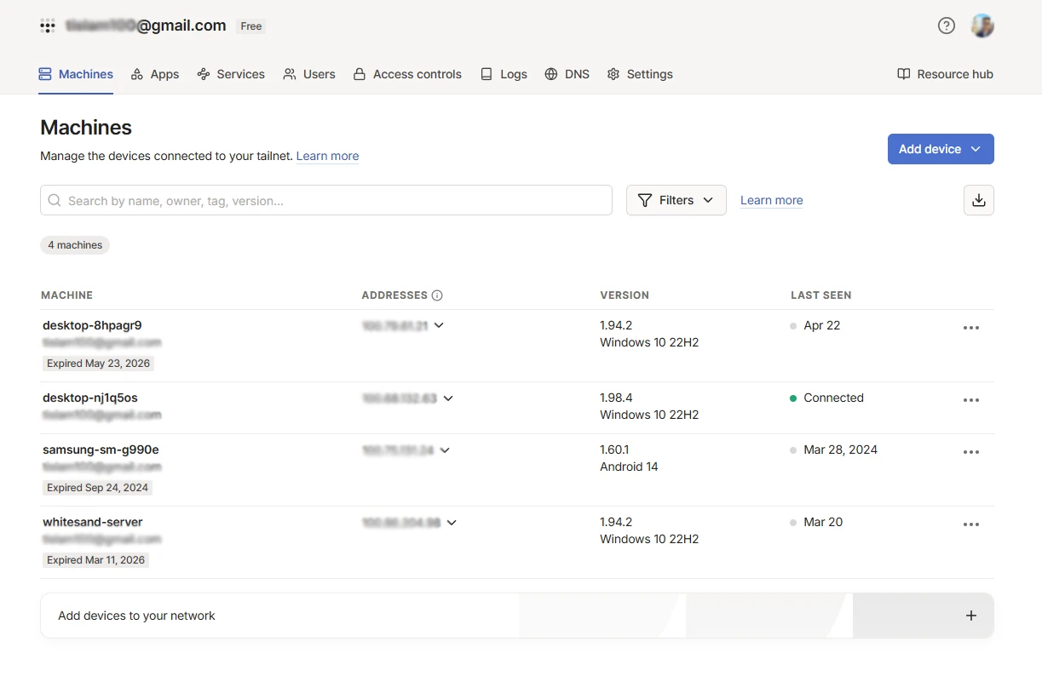This screenshot has width=1042, height=693.
Task: Open more options for samsung-sm-g990e
Action: click(x=971, y=452)
